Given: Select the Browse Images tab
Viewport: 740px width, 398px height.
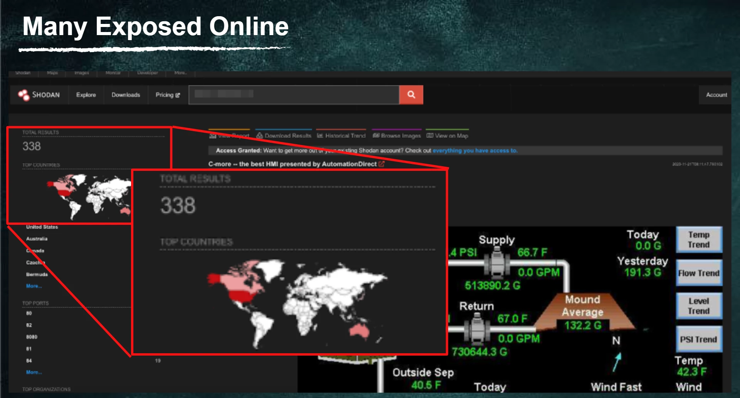Looking at the screenshot, I should 397,136.
